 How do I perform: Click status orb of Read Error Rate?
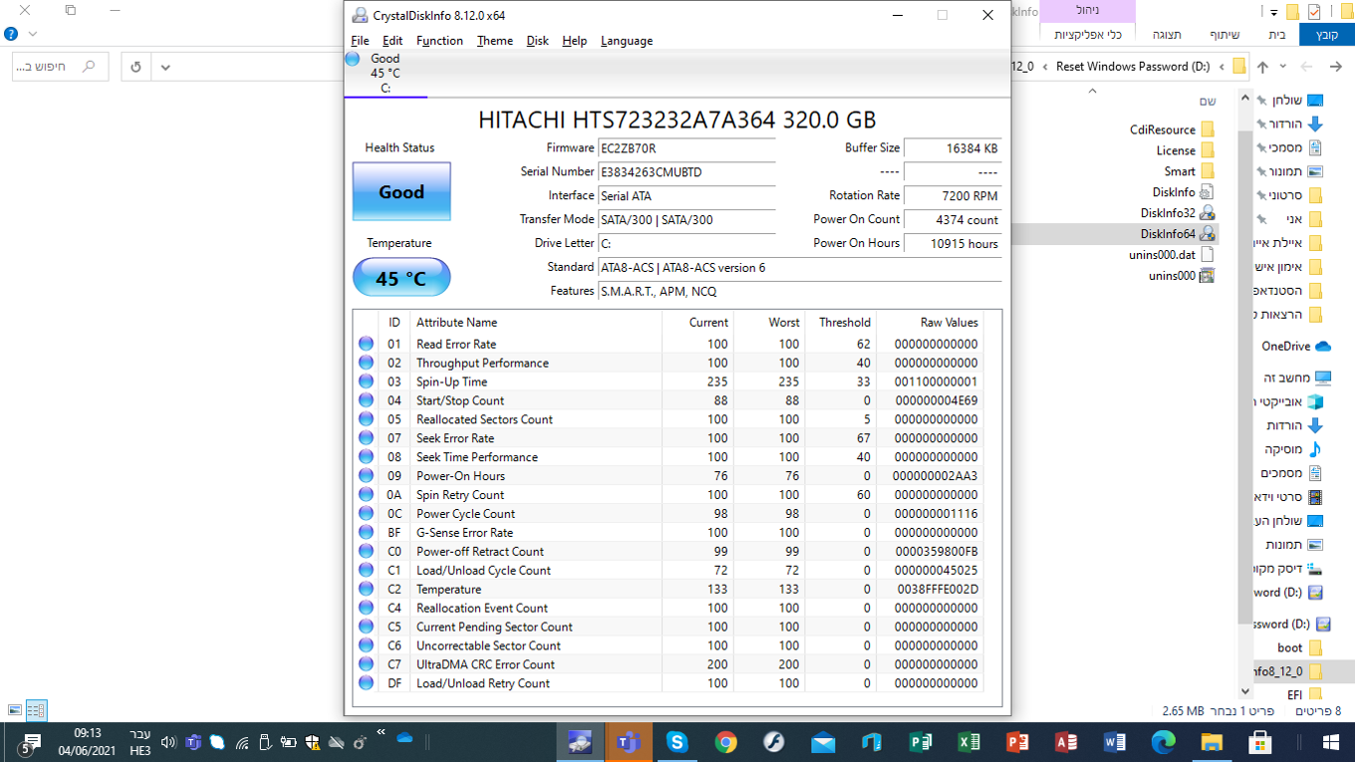(366, 344)
